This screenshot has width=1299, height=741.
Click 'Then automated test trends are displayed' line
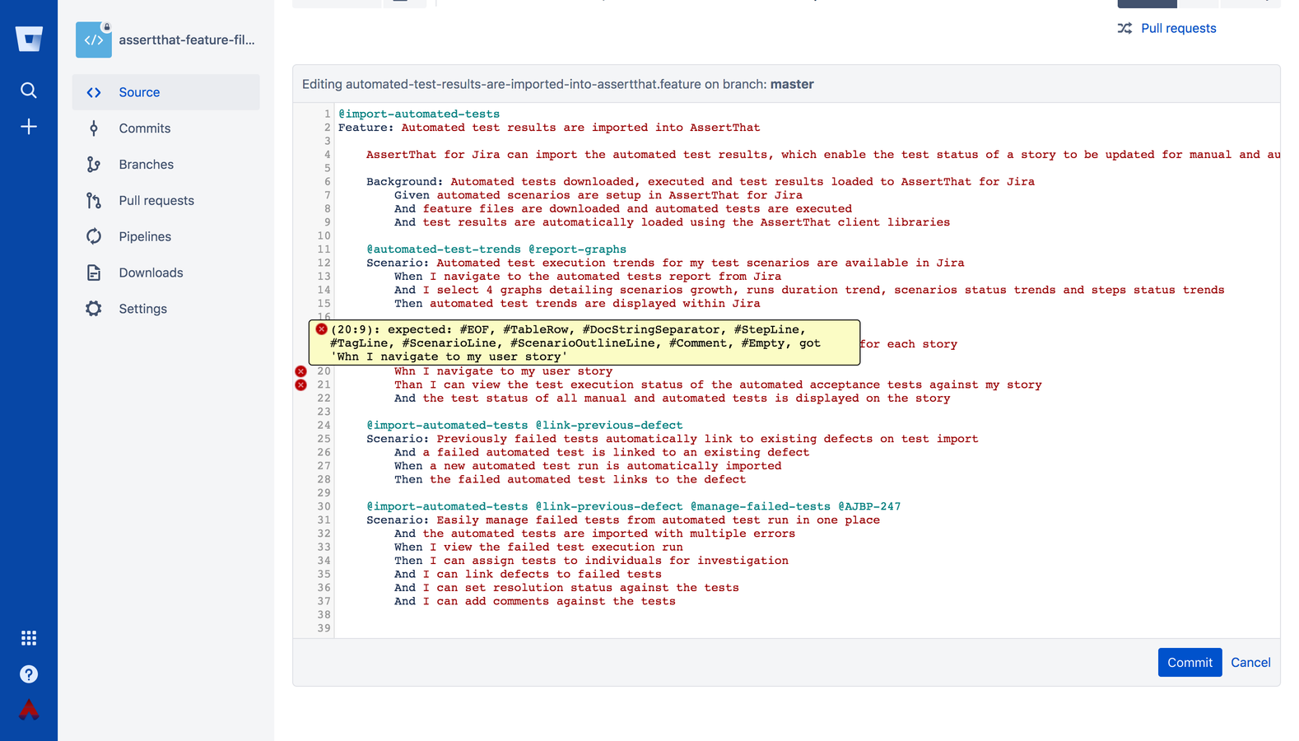point(577,304)
